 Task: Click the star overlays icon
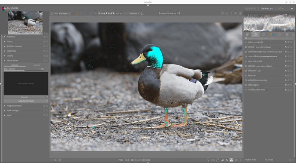pos(227,13)
